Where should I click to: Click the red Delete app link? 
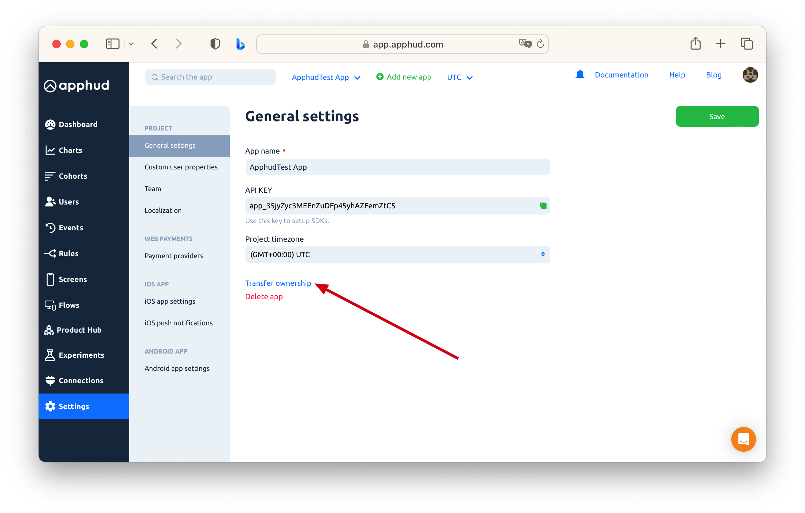coord(264,296)
